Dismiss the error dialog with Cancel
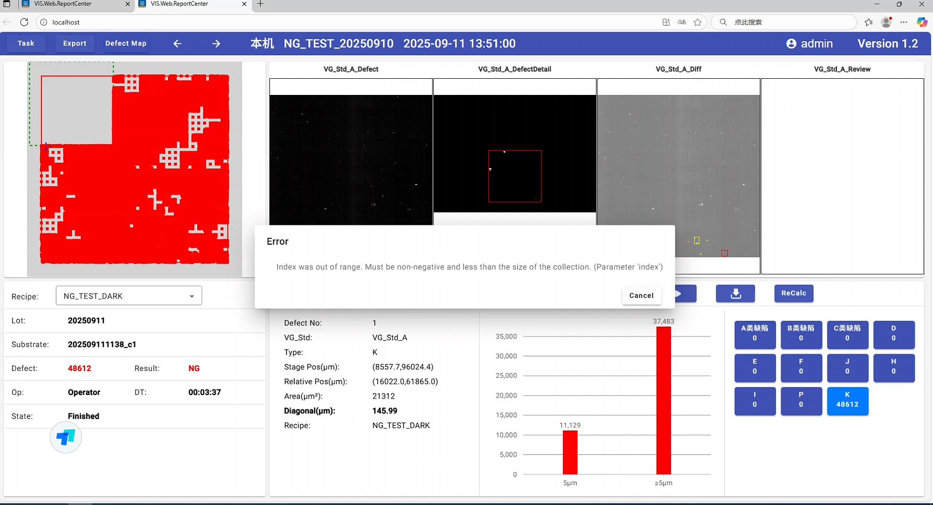933x505 pixels. point(641,295)
